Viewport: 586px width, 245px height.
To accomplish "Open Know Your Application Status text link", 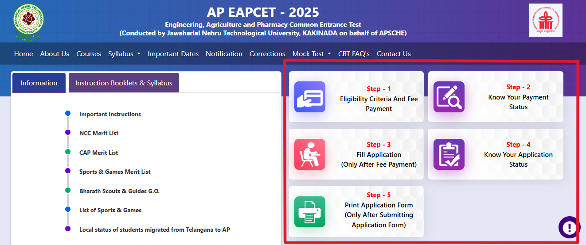I will (x=518, y=159).
